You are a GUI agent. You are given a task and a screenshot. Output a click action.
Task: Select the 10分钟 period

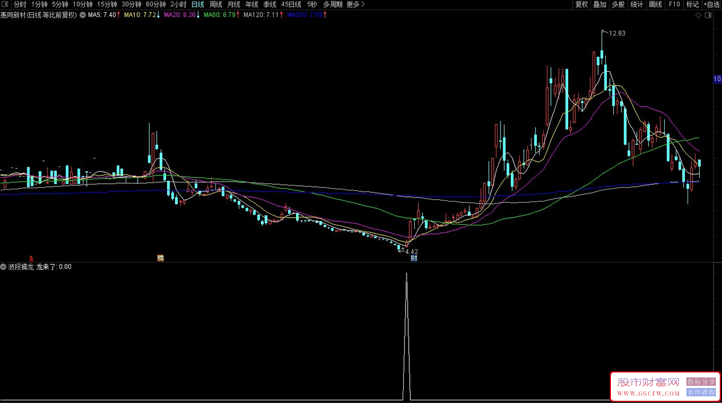pos(82,4)
